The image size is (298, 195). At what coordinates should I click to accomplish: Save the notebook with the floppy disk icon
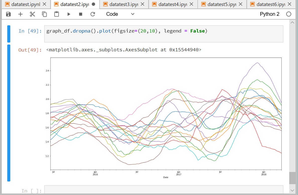[8, 14]
